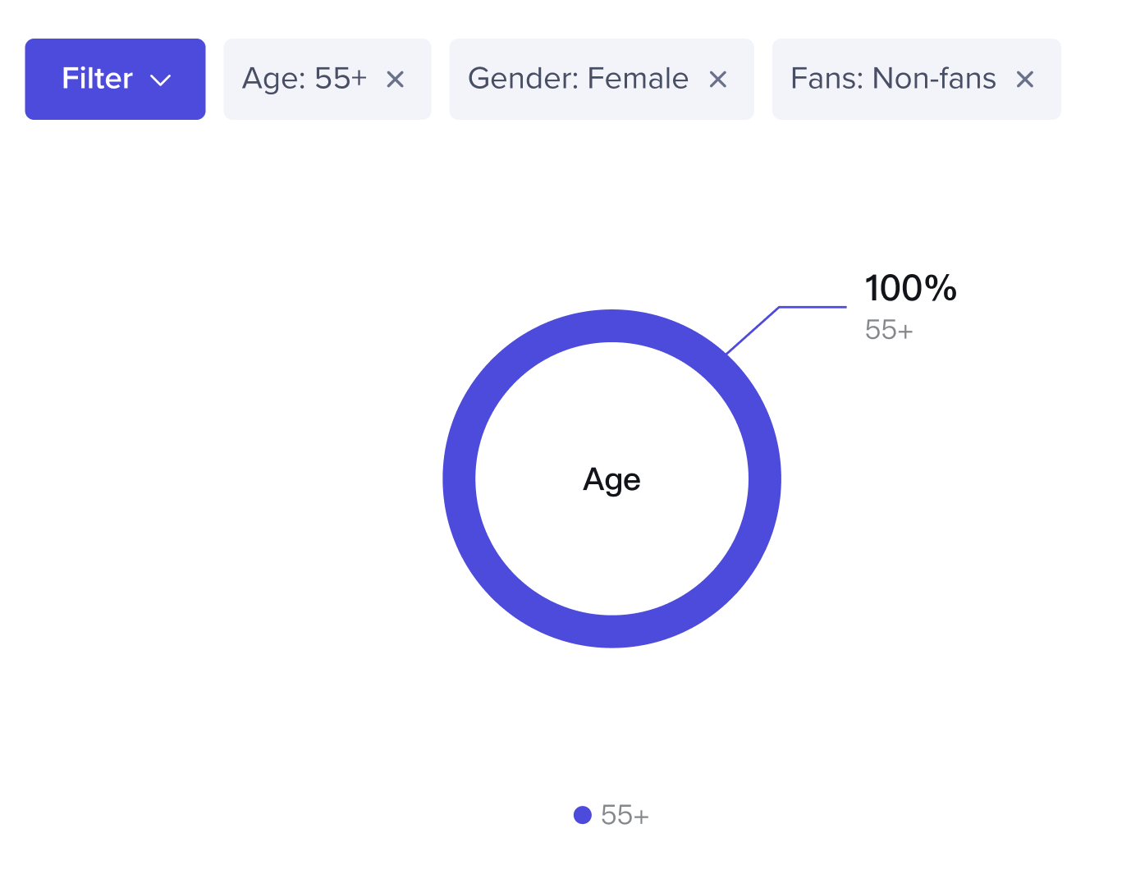Click the left side of purple ring
Screen dimensions: 1131x888
459,479
